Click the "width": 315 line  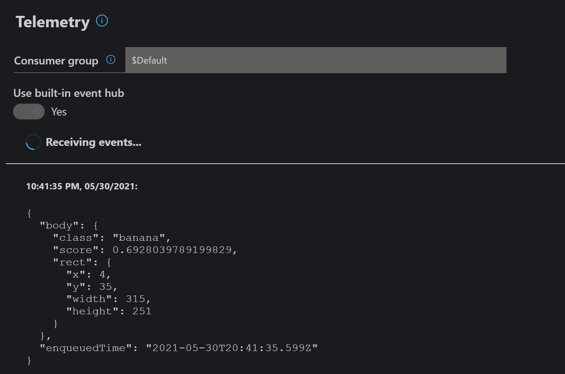click(x=108, y=299)
